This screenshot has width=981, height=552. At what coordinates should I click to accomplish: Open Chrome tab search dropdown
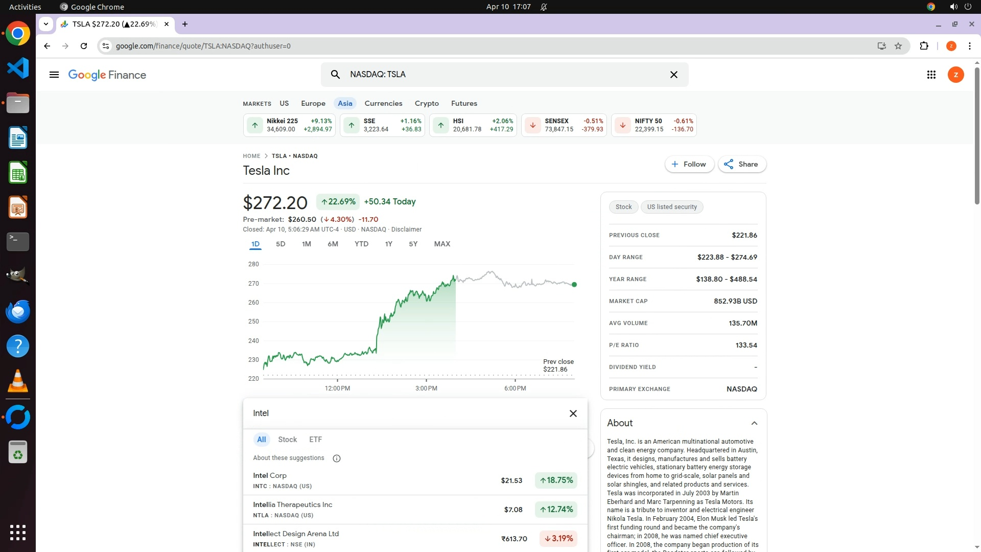click(x=46, y=24)
